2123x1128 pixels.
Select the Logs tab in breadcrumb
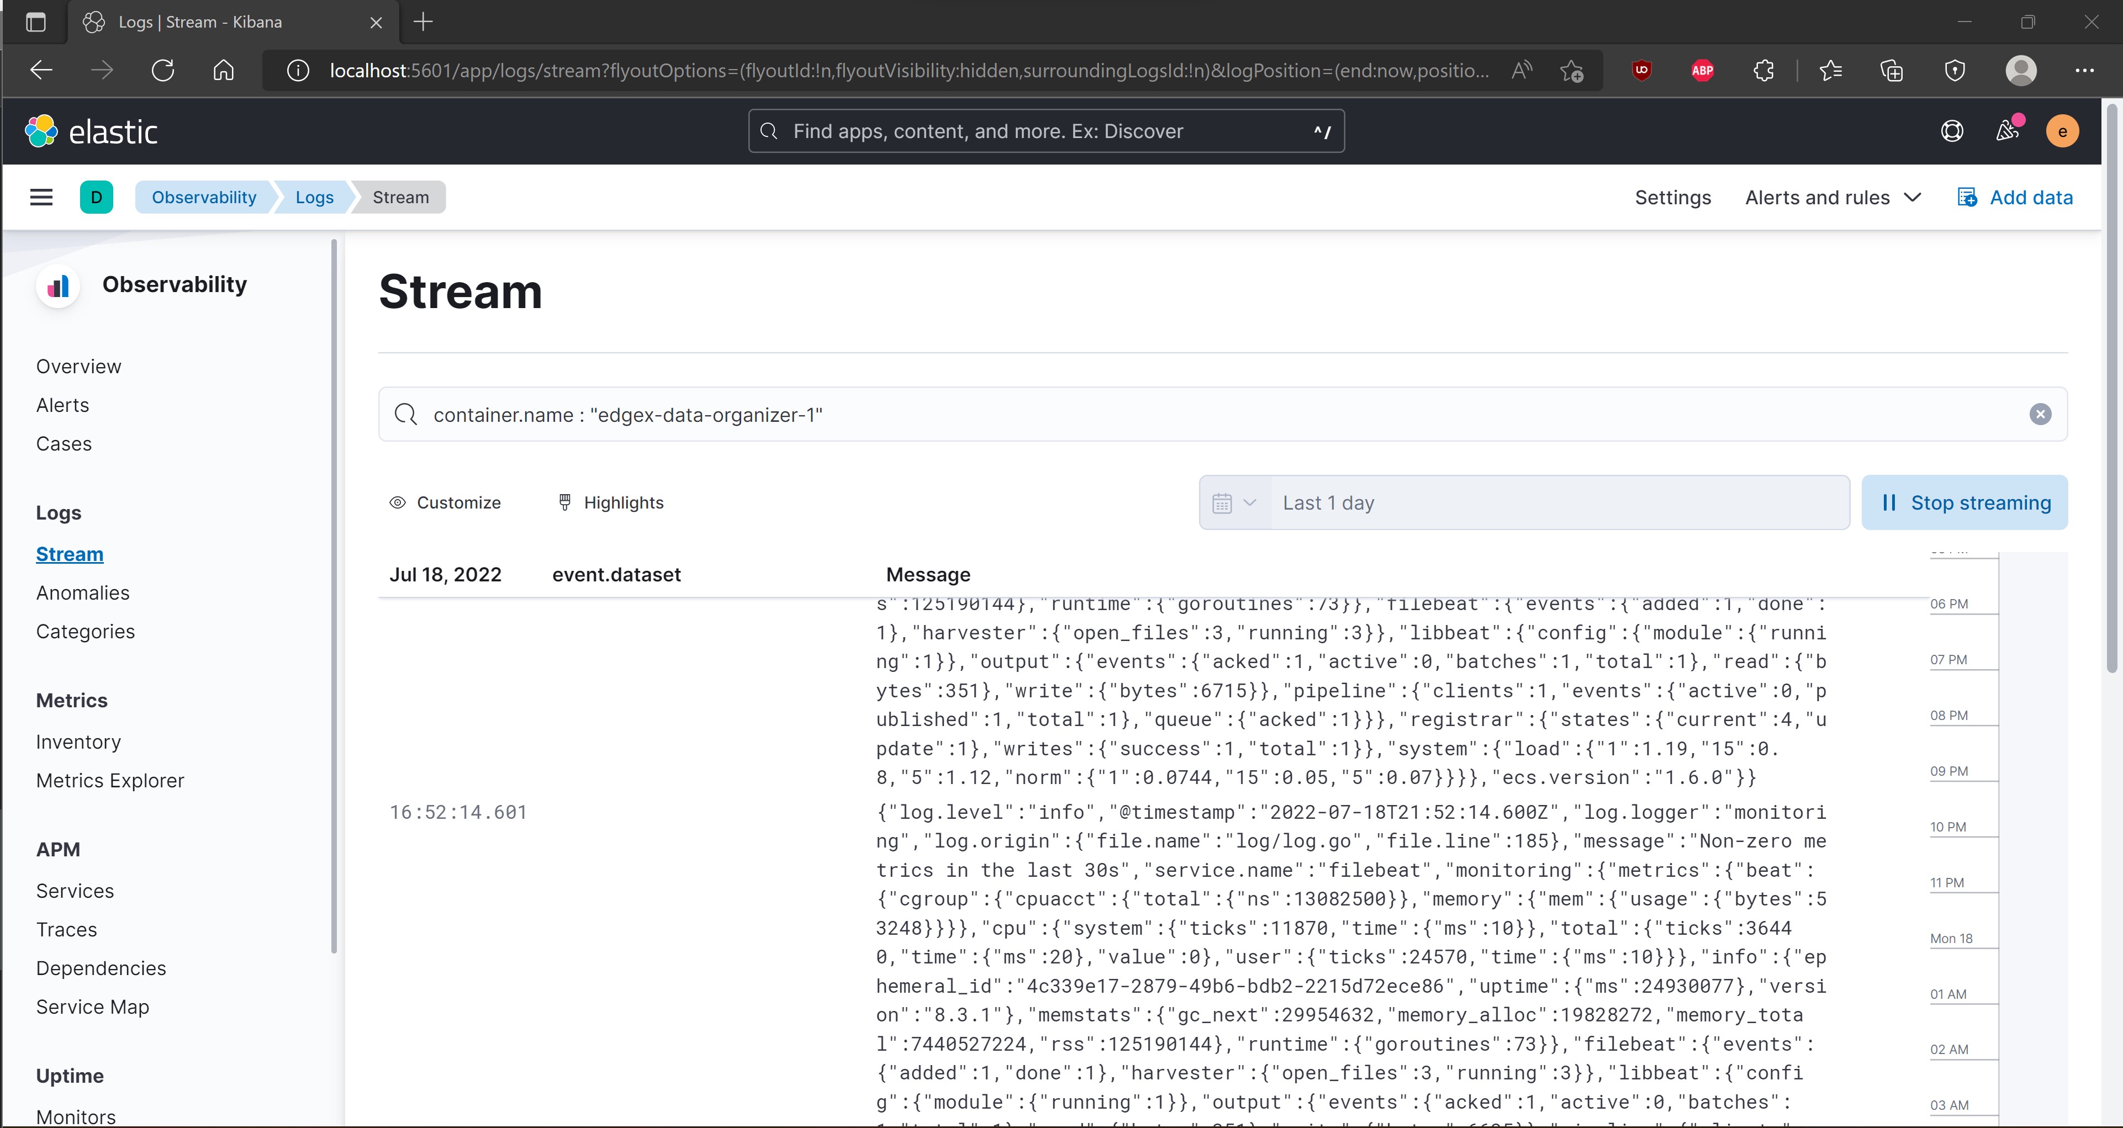point(314,197)
